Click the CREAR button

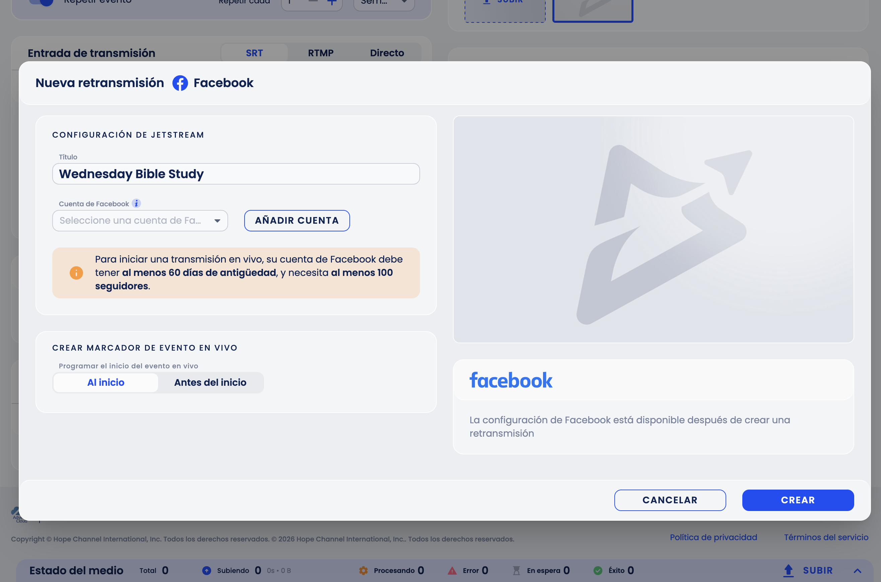(798, 500)
